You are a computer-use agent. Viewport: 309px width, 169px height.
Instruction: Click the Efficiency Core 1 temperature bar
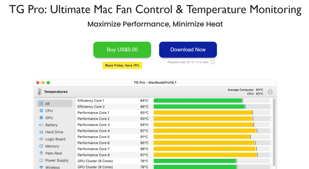pyautogui.click(x=211, y=101)
